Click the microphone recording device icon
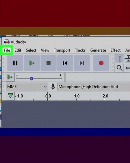The height and width of the screenshot is (163, 130). [53, 87]
